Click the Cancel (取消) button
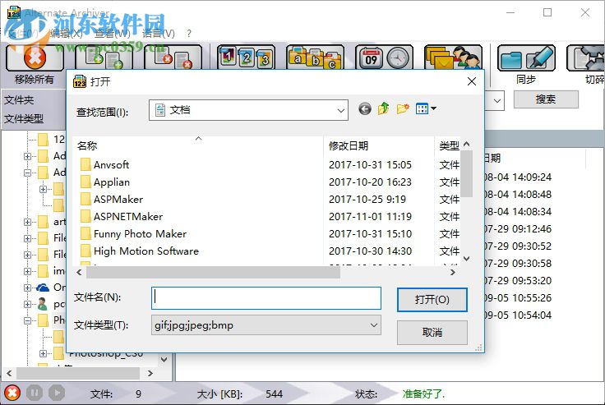The height and width of the screenshot is (405, 605). [432, 332]
